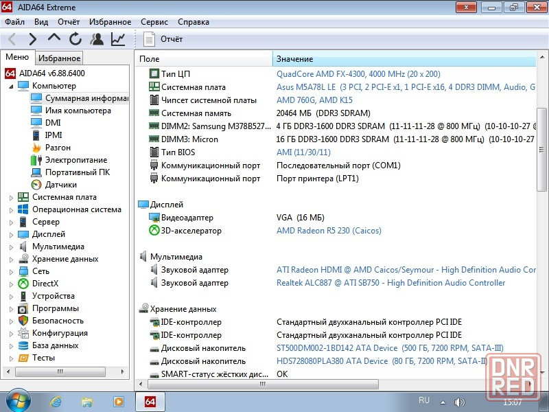This screenshot has height=412, width=549.
Task: Click the report horizontal scrollbar thumb
Action: tap(263, 384)
